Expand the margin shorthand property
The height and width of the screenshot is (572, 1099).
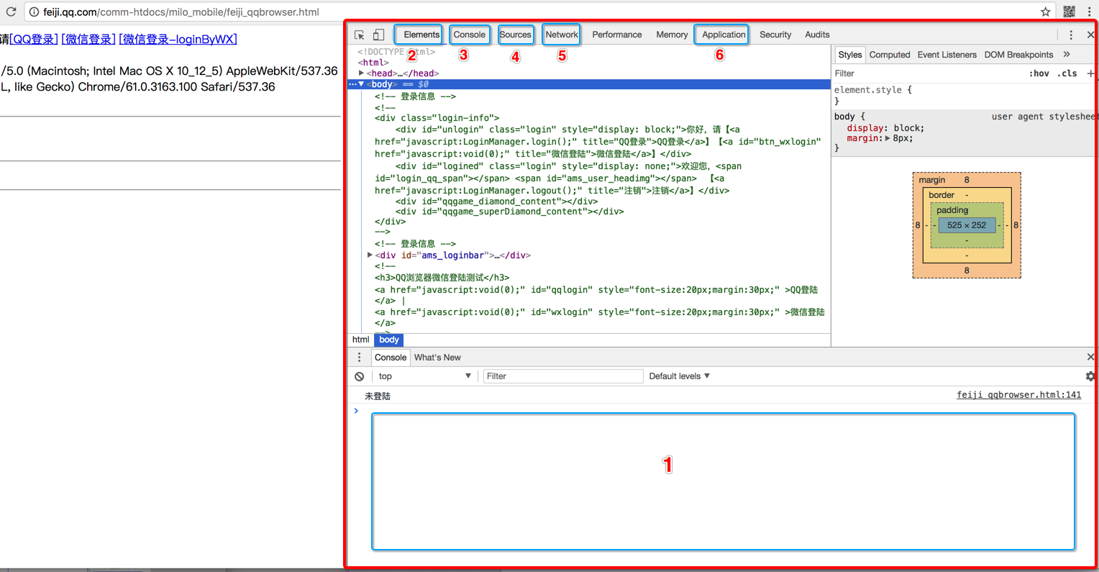coord(888,138)
